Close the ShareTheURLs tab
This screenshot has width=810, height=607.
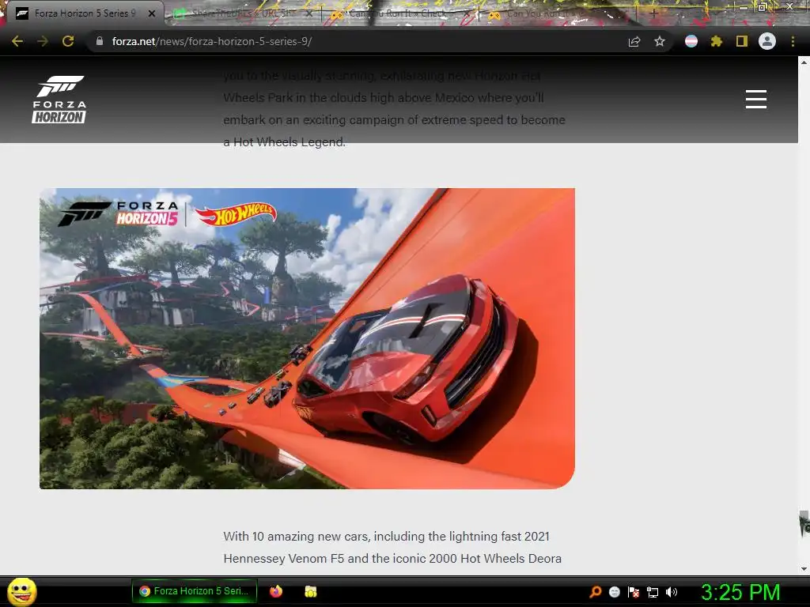[309, 14]
